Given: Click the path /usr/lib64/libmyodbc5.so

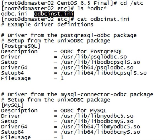Looking at the screenshot, I should (100, 127).
